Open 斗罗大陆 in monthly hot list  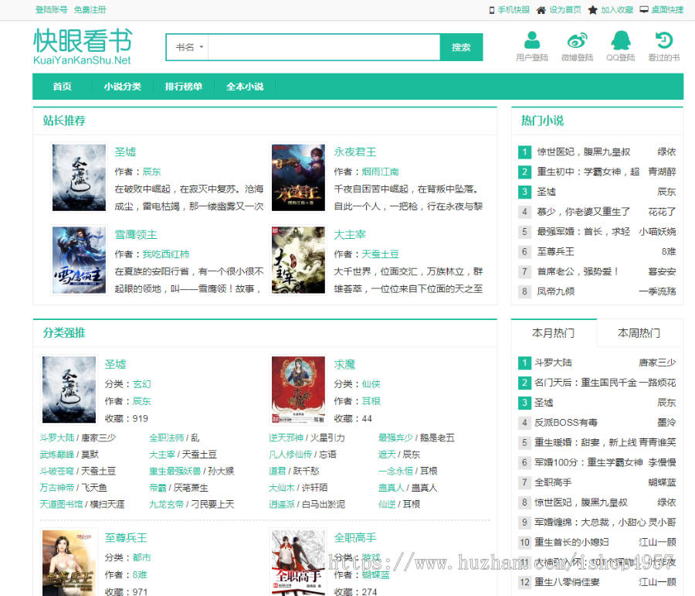point(553,363)
